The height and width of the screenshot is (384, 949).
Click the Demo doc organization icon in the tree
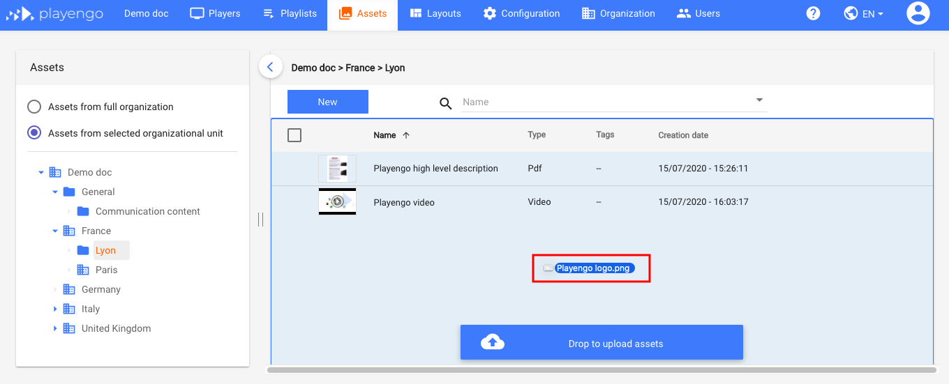[x=55, y=172]
